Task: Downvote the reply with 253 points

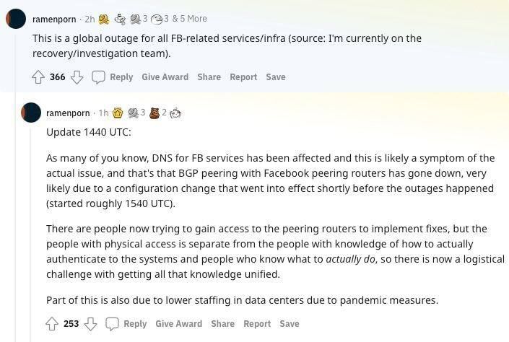Action: click(x=90, y=324)
